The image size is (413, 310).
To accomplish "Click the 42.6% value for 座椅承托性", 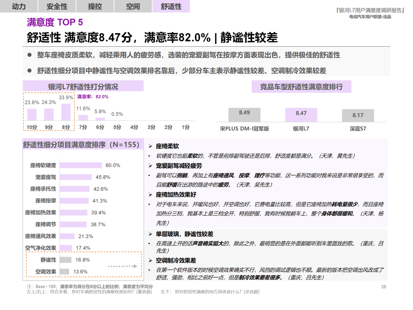I will pyautogui.click(x=101, y=189).
